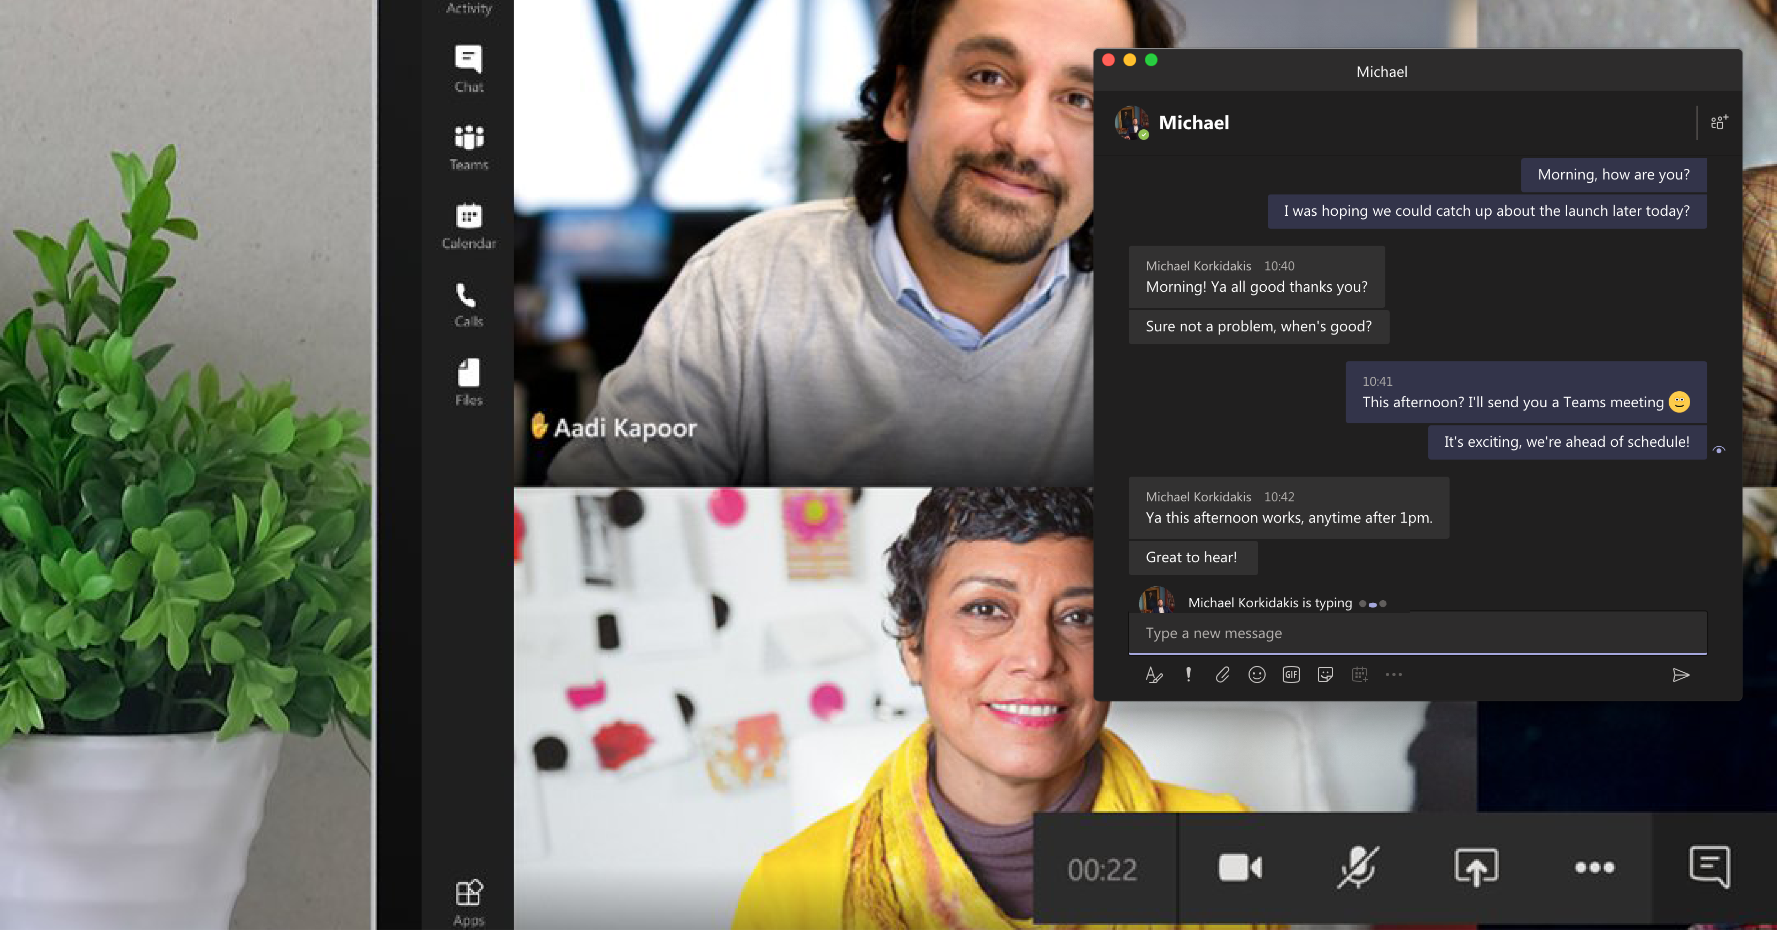Mark message as important with exclamation icon

1188,675
